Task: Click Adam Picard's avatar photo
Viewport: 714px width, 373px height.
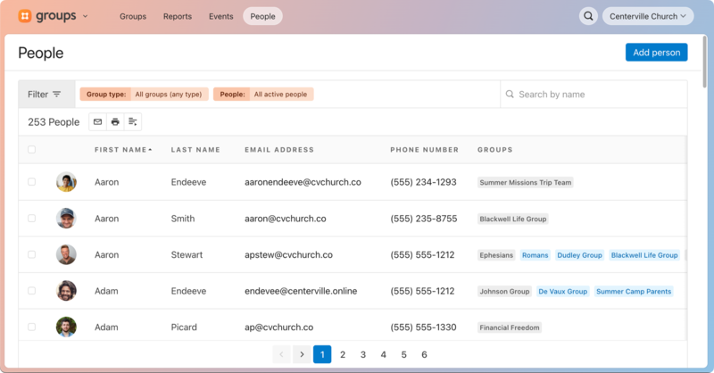Action: click(66, 327)
